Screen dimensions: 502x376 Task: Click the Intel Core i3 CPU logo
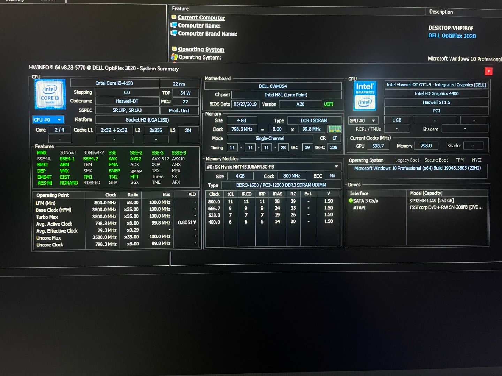pyautogui.click(x=50, y=94)
